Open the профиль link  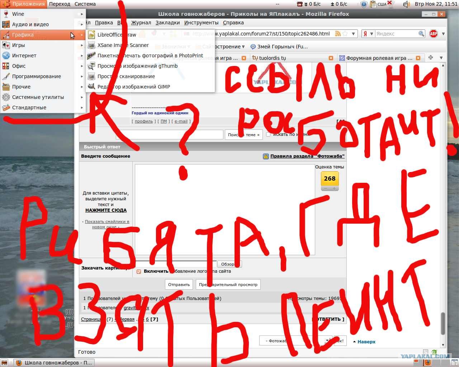[144, 121]
